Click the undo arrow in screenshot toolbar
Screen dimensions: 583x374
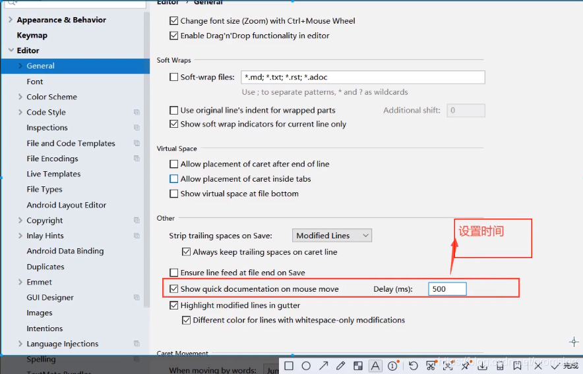[413, 366]
